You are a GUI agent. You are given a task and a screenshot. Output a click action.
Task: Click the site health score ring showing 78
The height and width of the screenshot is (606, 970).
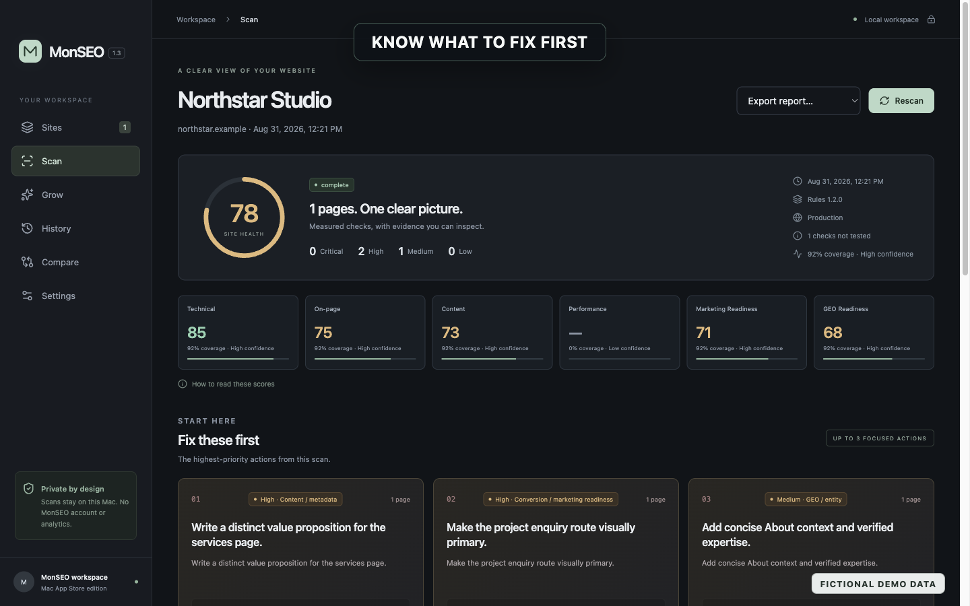click(244, 217)
